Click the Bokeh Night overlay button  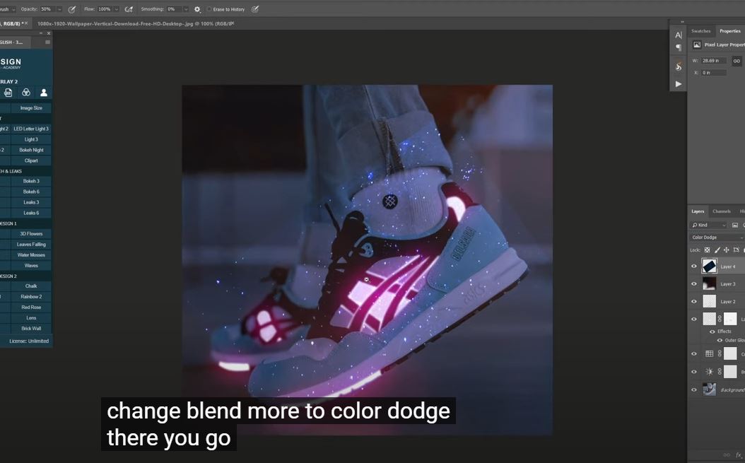coord(31,150)
